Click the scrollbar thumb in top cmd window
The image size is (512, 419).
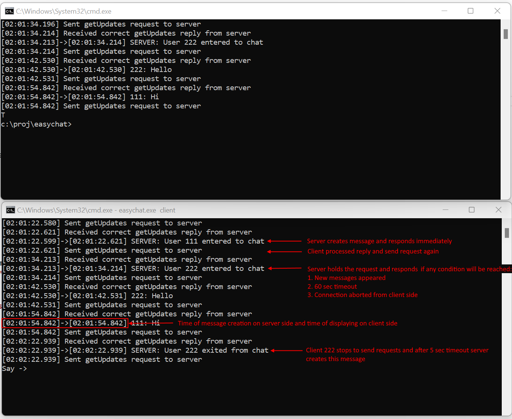pos(506,34)
